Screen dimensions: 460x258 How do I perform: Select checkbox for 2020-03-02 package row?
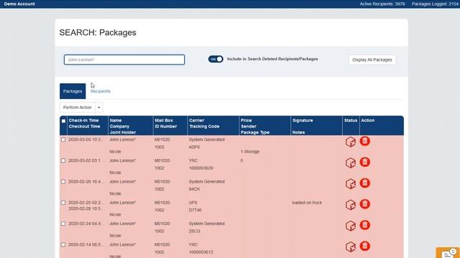click(x=63, y=161)
